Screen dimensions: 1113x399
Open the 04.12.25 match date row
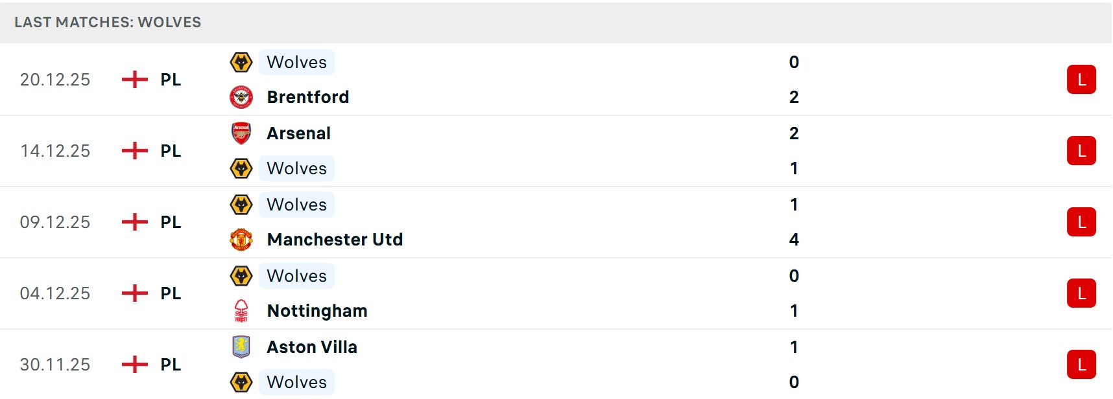pos(55,293)
